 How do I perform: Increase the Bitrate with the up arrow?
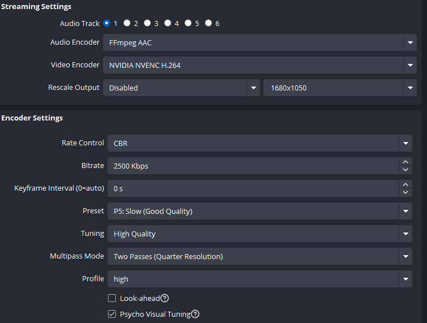point(406,162)
